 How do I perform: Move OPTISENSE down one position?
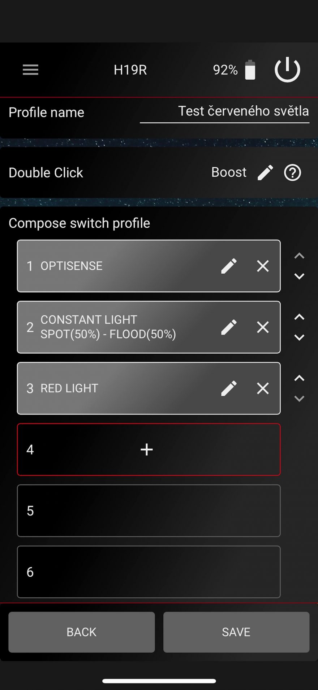299,277
